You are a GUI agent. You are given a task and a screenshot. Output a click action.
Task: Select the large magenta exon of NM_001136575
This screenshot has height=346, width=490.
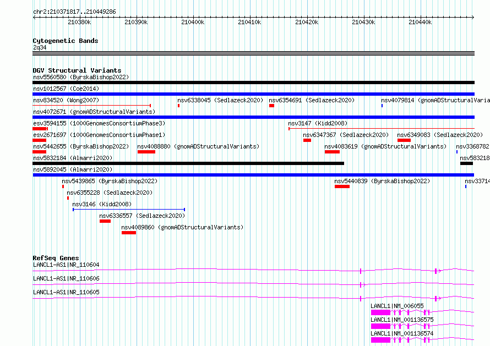[x=380, y=326]
